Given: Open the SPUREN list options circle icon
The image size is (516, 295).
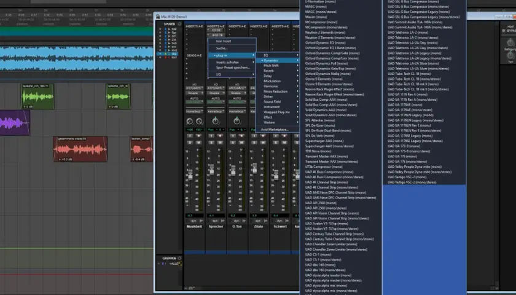Looking at the screenshot, I should click(x=179, y=24).
